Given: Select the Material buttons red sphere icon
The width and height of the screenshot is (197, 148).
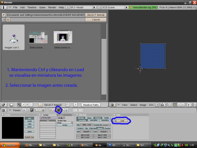Looking at the screenshot, I should tap(54, 110).
